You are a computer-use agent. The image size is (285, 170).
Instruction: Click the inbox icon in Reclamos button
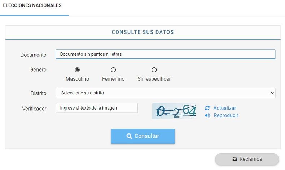pyautogui.click(x=234, y=159)
